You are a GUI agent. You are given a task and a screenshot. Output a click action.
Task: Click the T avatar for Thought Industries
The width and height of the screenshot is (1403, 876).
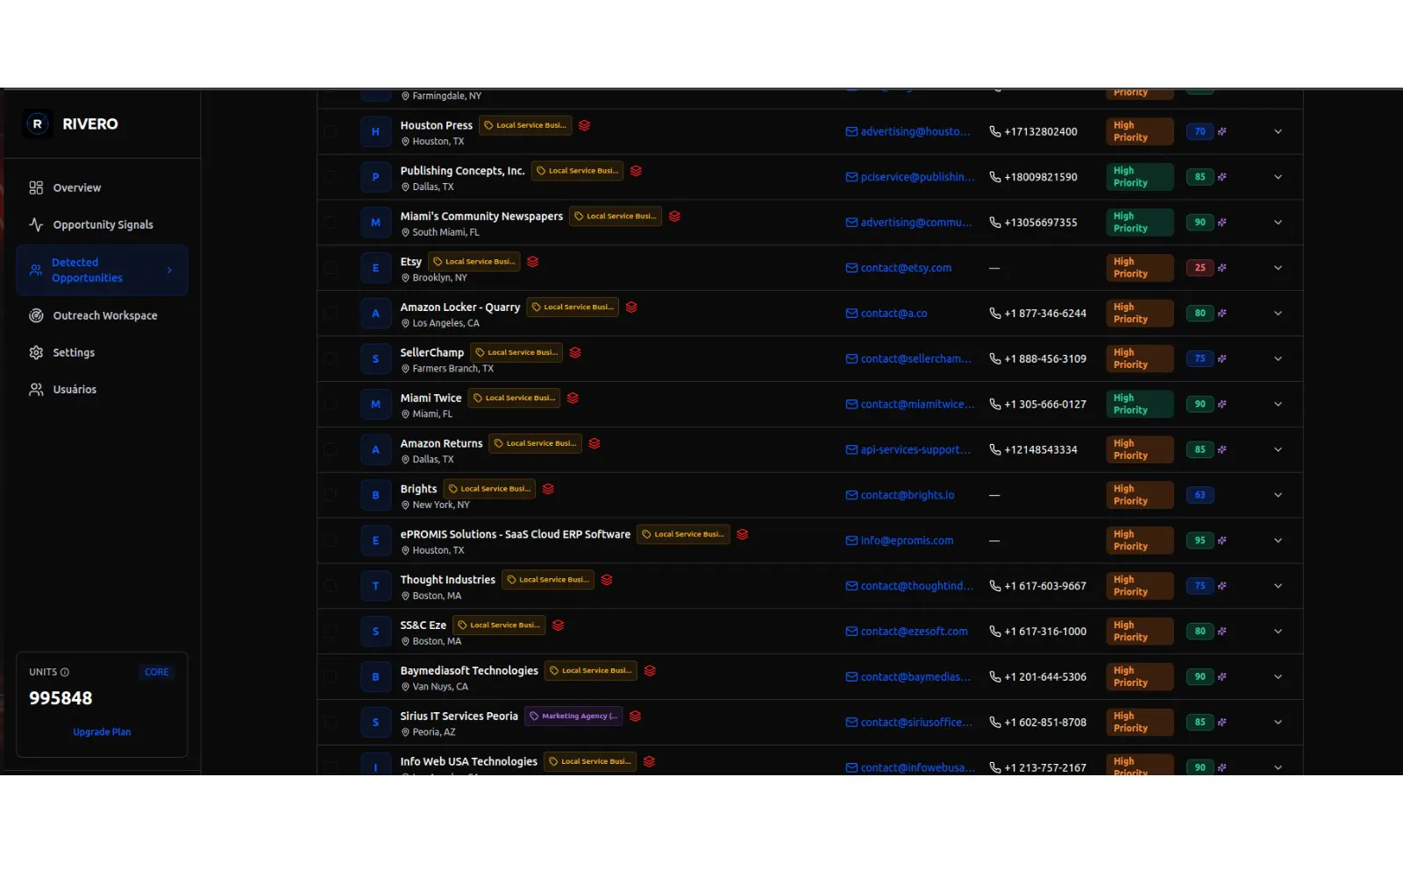coord(375,586)
